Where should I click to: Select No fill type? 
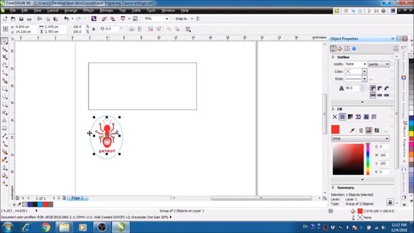[334, 116]
